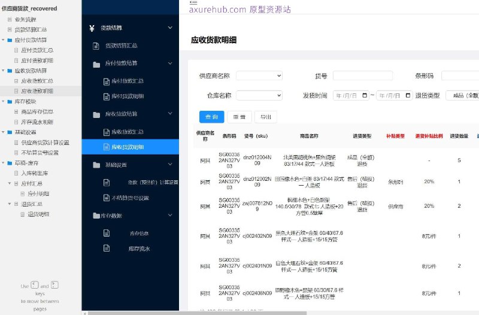Click the 导出 button
Screen dimensions: 479x315
[266, 117]
